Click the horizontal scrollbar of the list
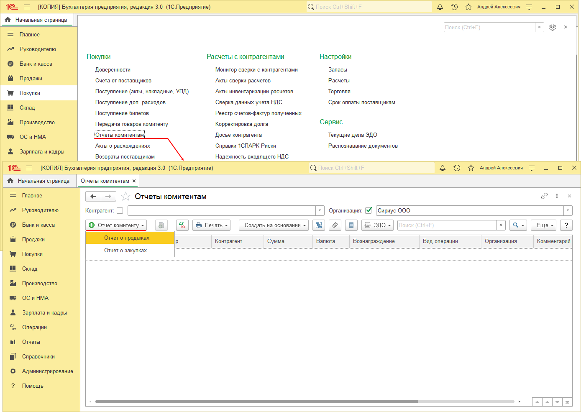Viewport: 581px width, 412px height. pos(256,402)
